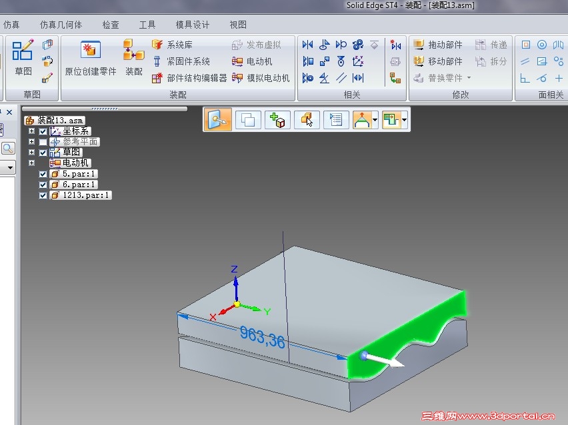Screen dimensions: 568x425
Task: Select the gear relationship icon
Action: [x=358, y=45]
